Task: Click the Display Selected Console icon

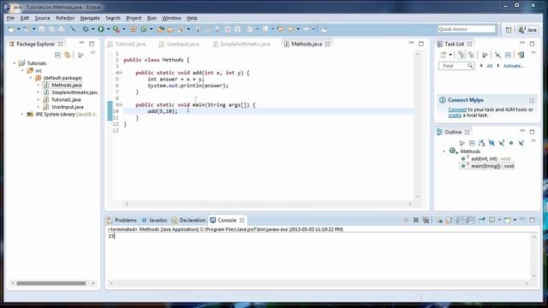Action: (x=492, y=220)
